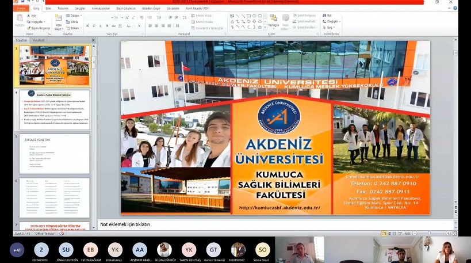Select the oval shape in gallery
The width and height of the screenshot is (471, 263).
[254, 16]
